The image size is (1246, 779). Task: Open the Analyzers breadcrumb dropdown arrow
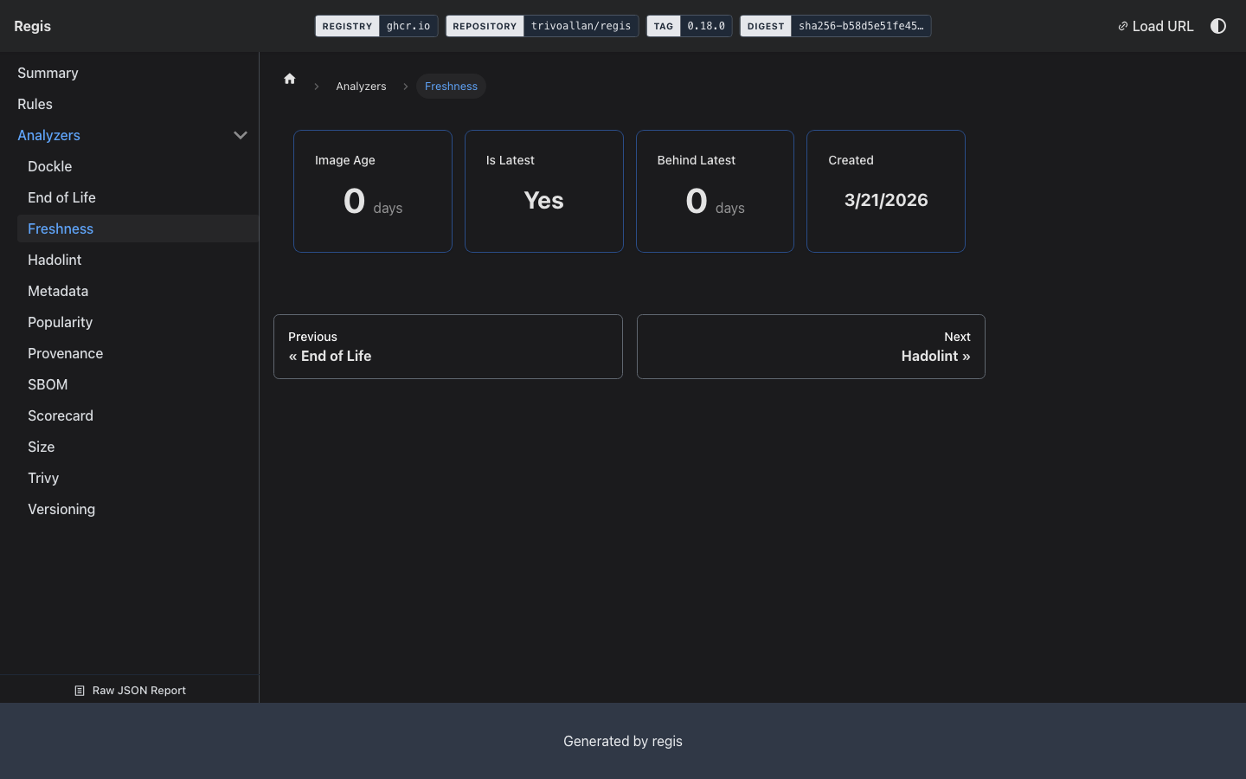point(405,86)
